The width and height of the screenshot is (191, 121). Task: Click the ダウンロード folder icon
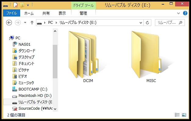[15, 51]
